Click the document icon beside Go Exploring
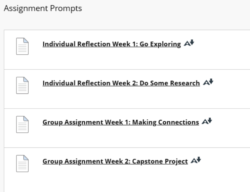250x192 pixels. [22, 47]
